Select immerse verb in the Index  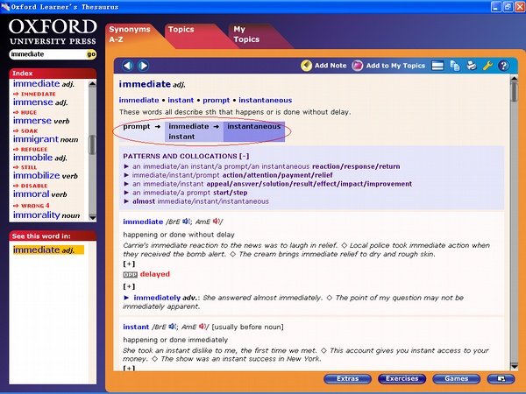[41, 121]
